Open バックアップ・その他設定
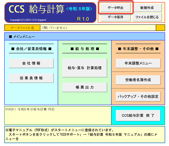Image resolution: width=169 pixels, height=146 pixels. pyautogui.click(x=138, y=97)
